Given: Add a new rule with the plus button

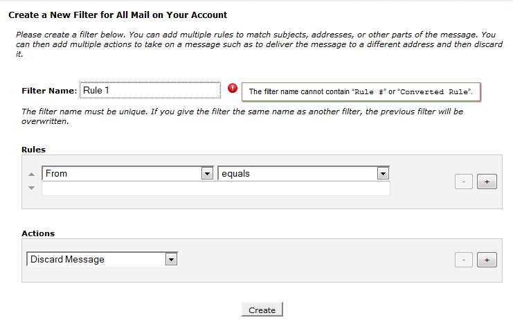Looking at the screenshot, I should tap(487, 181).
